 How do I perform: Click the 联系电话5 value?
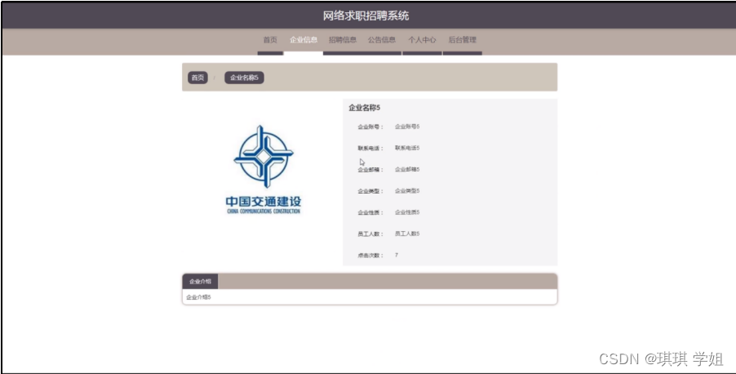tap(407, 148)
